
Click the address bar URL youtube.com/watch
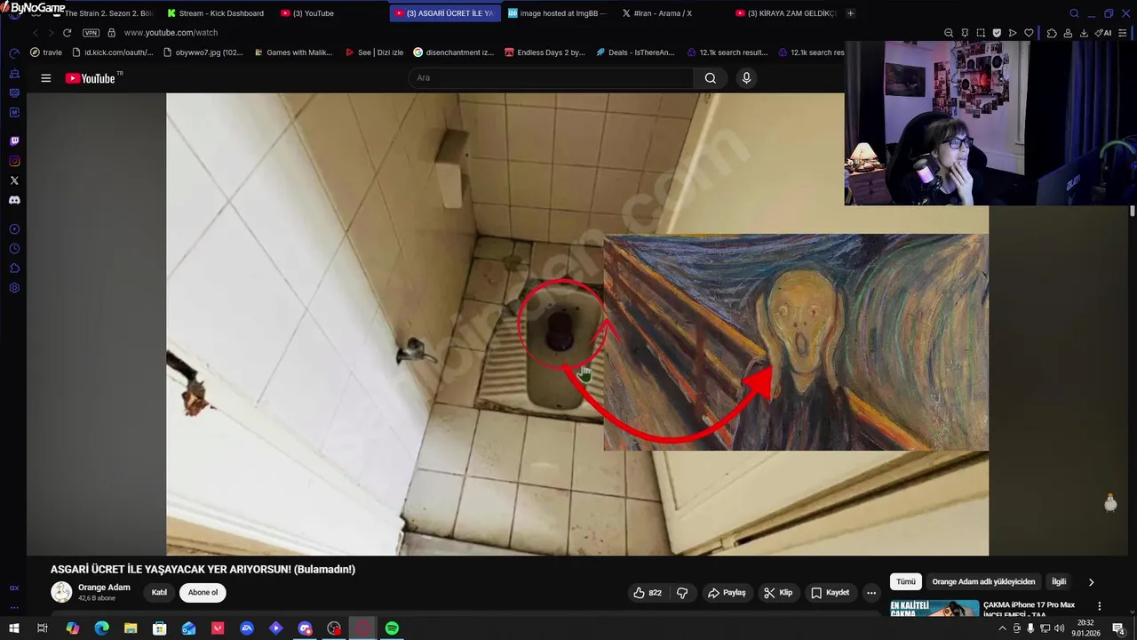click(x=171, y=33)
